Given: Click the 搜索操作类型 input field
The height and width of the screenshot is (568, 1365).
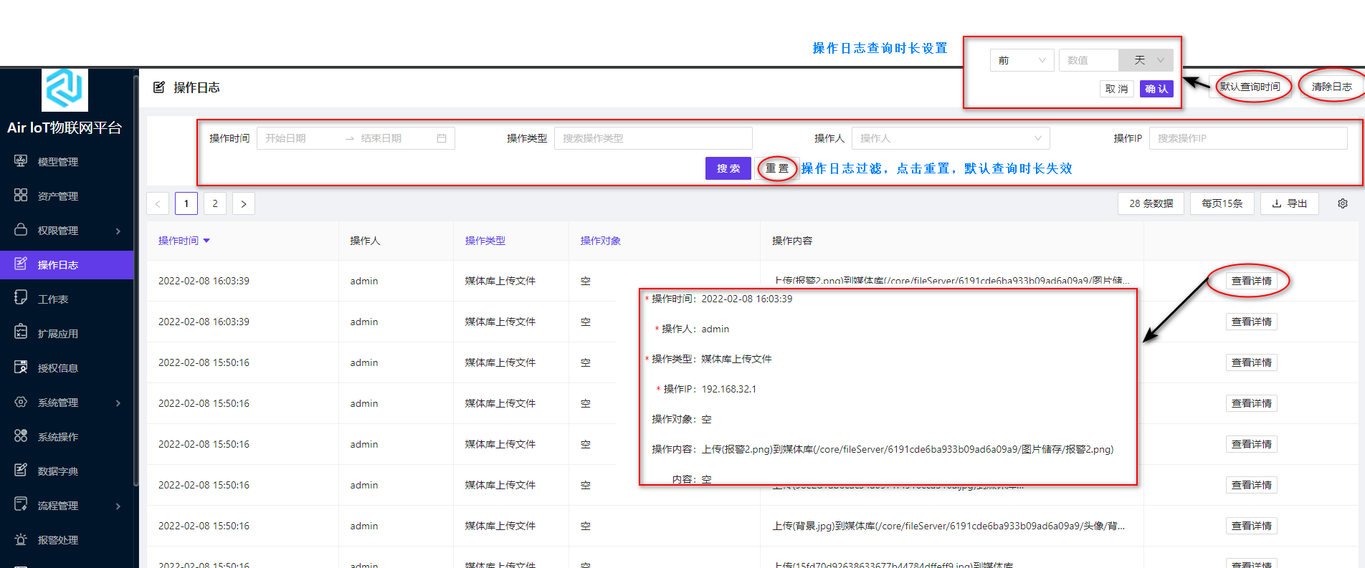Looking at the screenshot, I should click(653, 138).
